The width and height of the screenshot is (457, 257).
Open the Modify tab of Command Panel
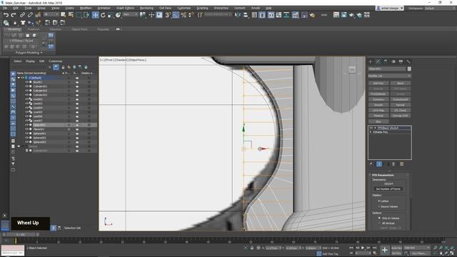click(x=378, y=61)
